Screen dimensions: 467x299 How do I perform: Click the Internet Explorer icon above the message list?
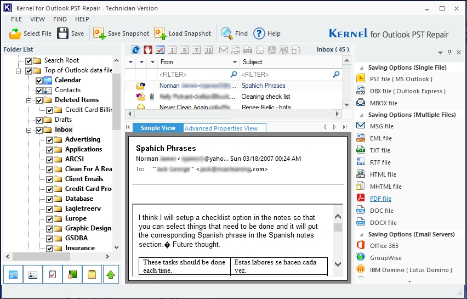(136, 50)
